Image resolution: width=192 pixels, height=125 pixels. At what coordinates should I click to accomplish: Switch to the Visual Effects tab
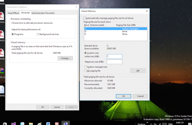(13, 13)
